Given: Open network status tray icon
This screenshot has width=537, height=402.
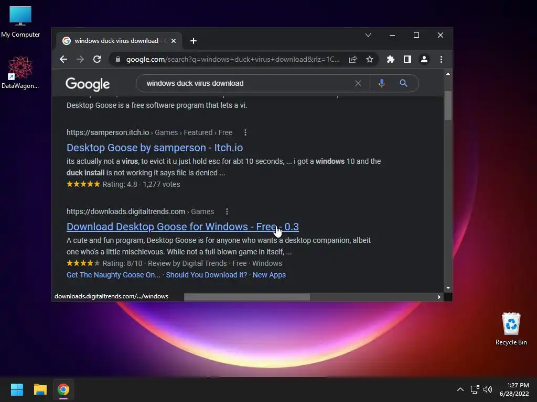Looking at the screenshot, I should coord(475,389).
